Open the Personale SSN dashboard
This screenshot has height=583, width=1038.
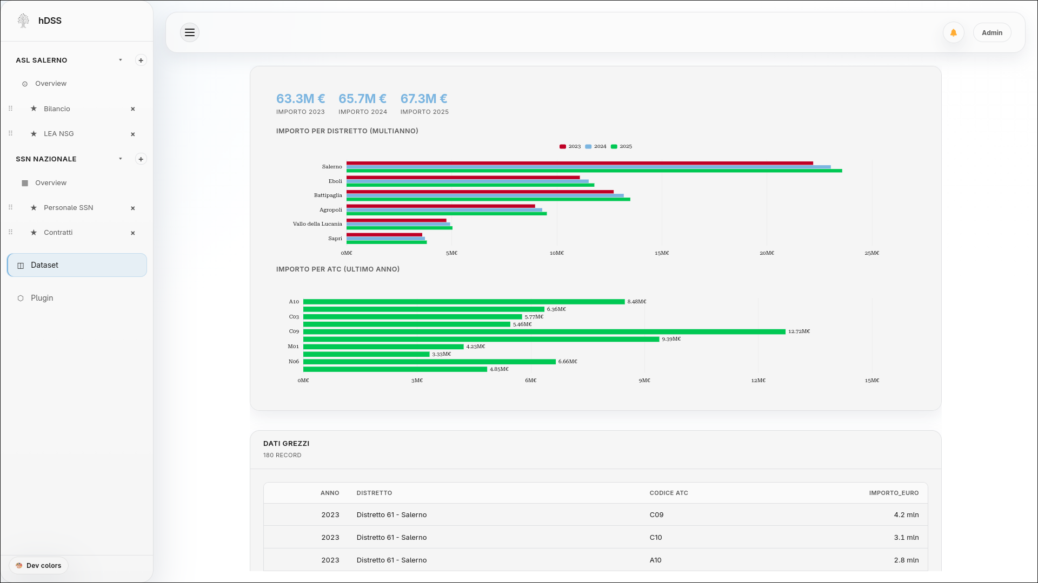coord(68,207)
